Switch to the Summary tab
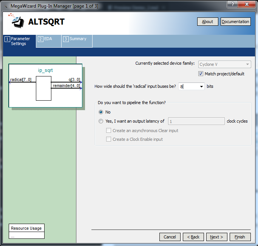The width and height of the screenshot is (258, 246). point(77,41)
